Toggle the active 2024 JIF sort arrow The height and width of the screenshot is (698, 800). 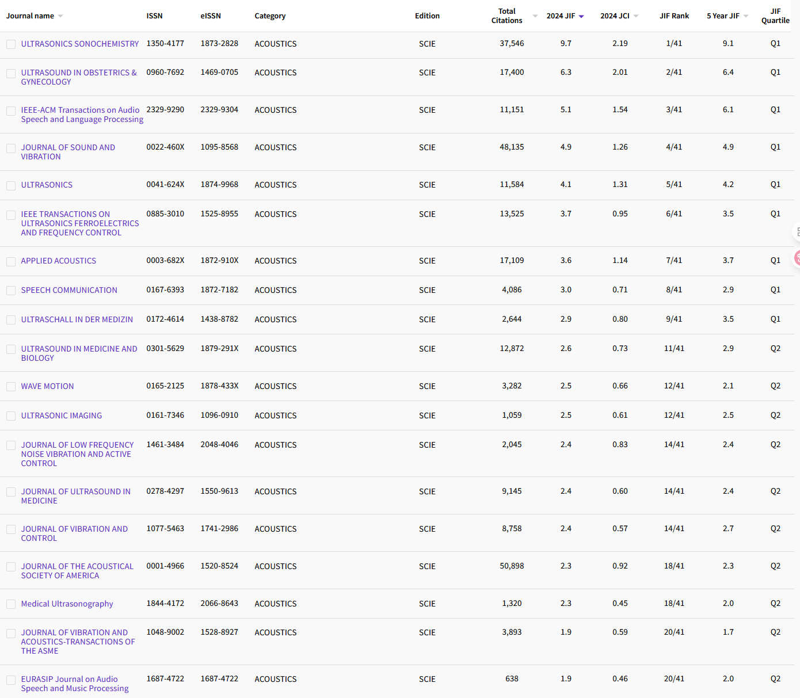pos(581,17)
